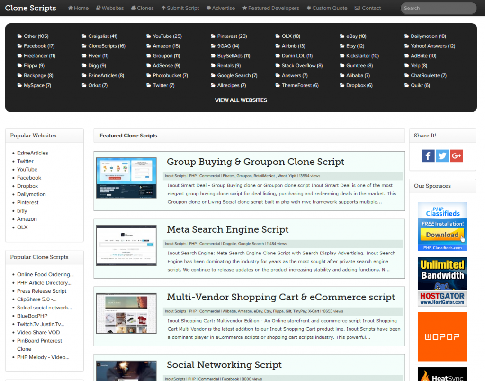The height and width of the screenshot is (381, 485).
Task: Click the Twitter share icon
Action: (442, 156)
